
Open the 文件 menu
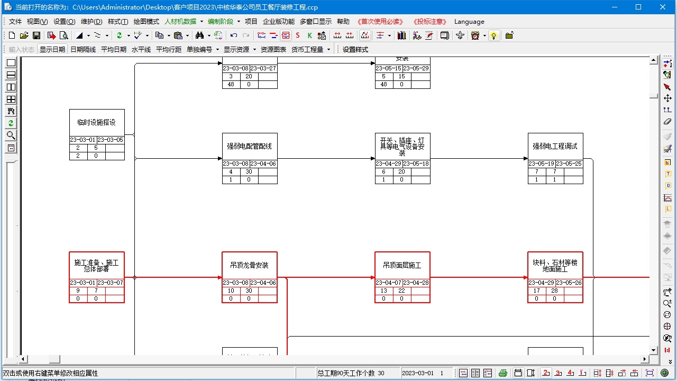click(15, 22)
